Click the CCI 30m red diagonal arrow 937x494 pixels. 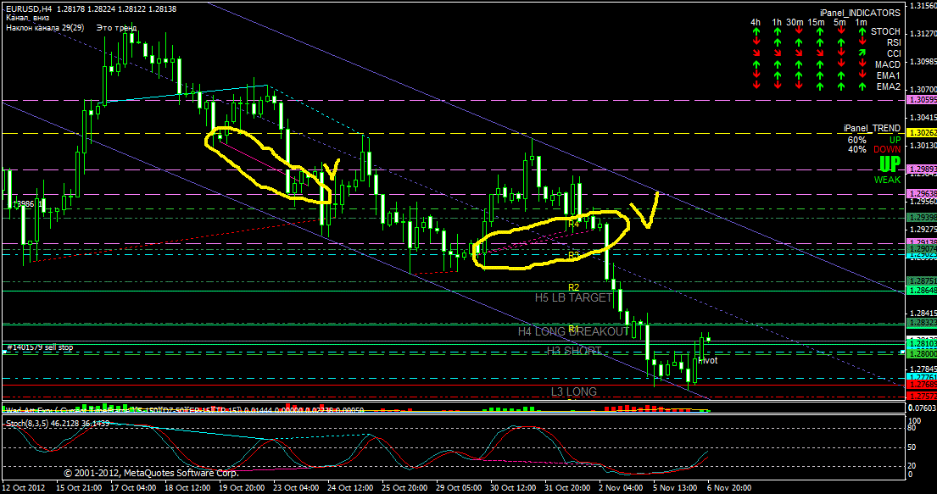click(799, 53)
